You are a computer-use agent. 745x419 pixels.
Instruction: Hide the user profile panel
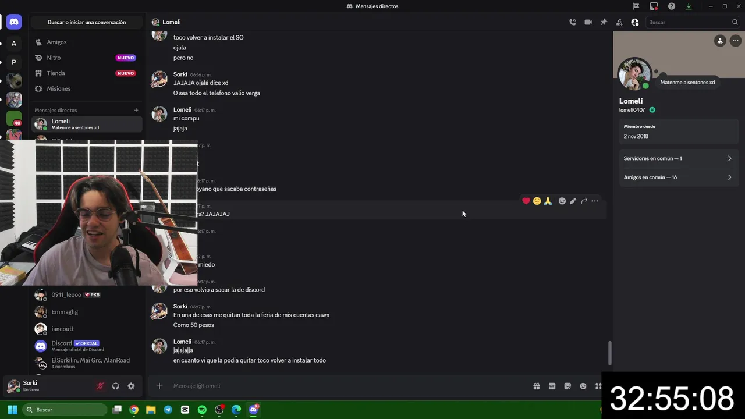pyautogui.click(x=635, y=22)
